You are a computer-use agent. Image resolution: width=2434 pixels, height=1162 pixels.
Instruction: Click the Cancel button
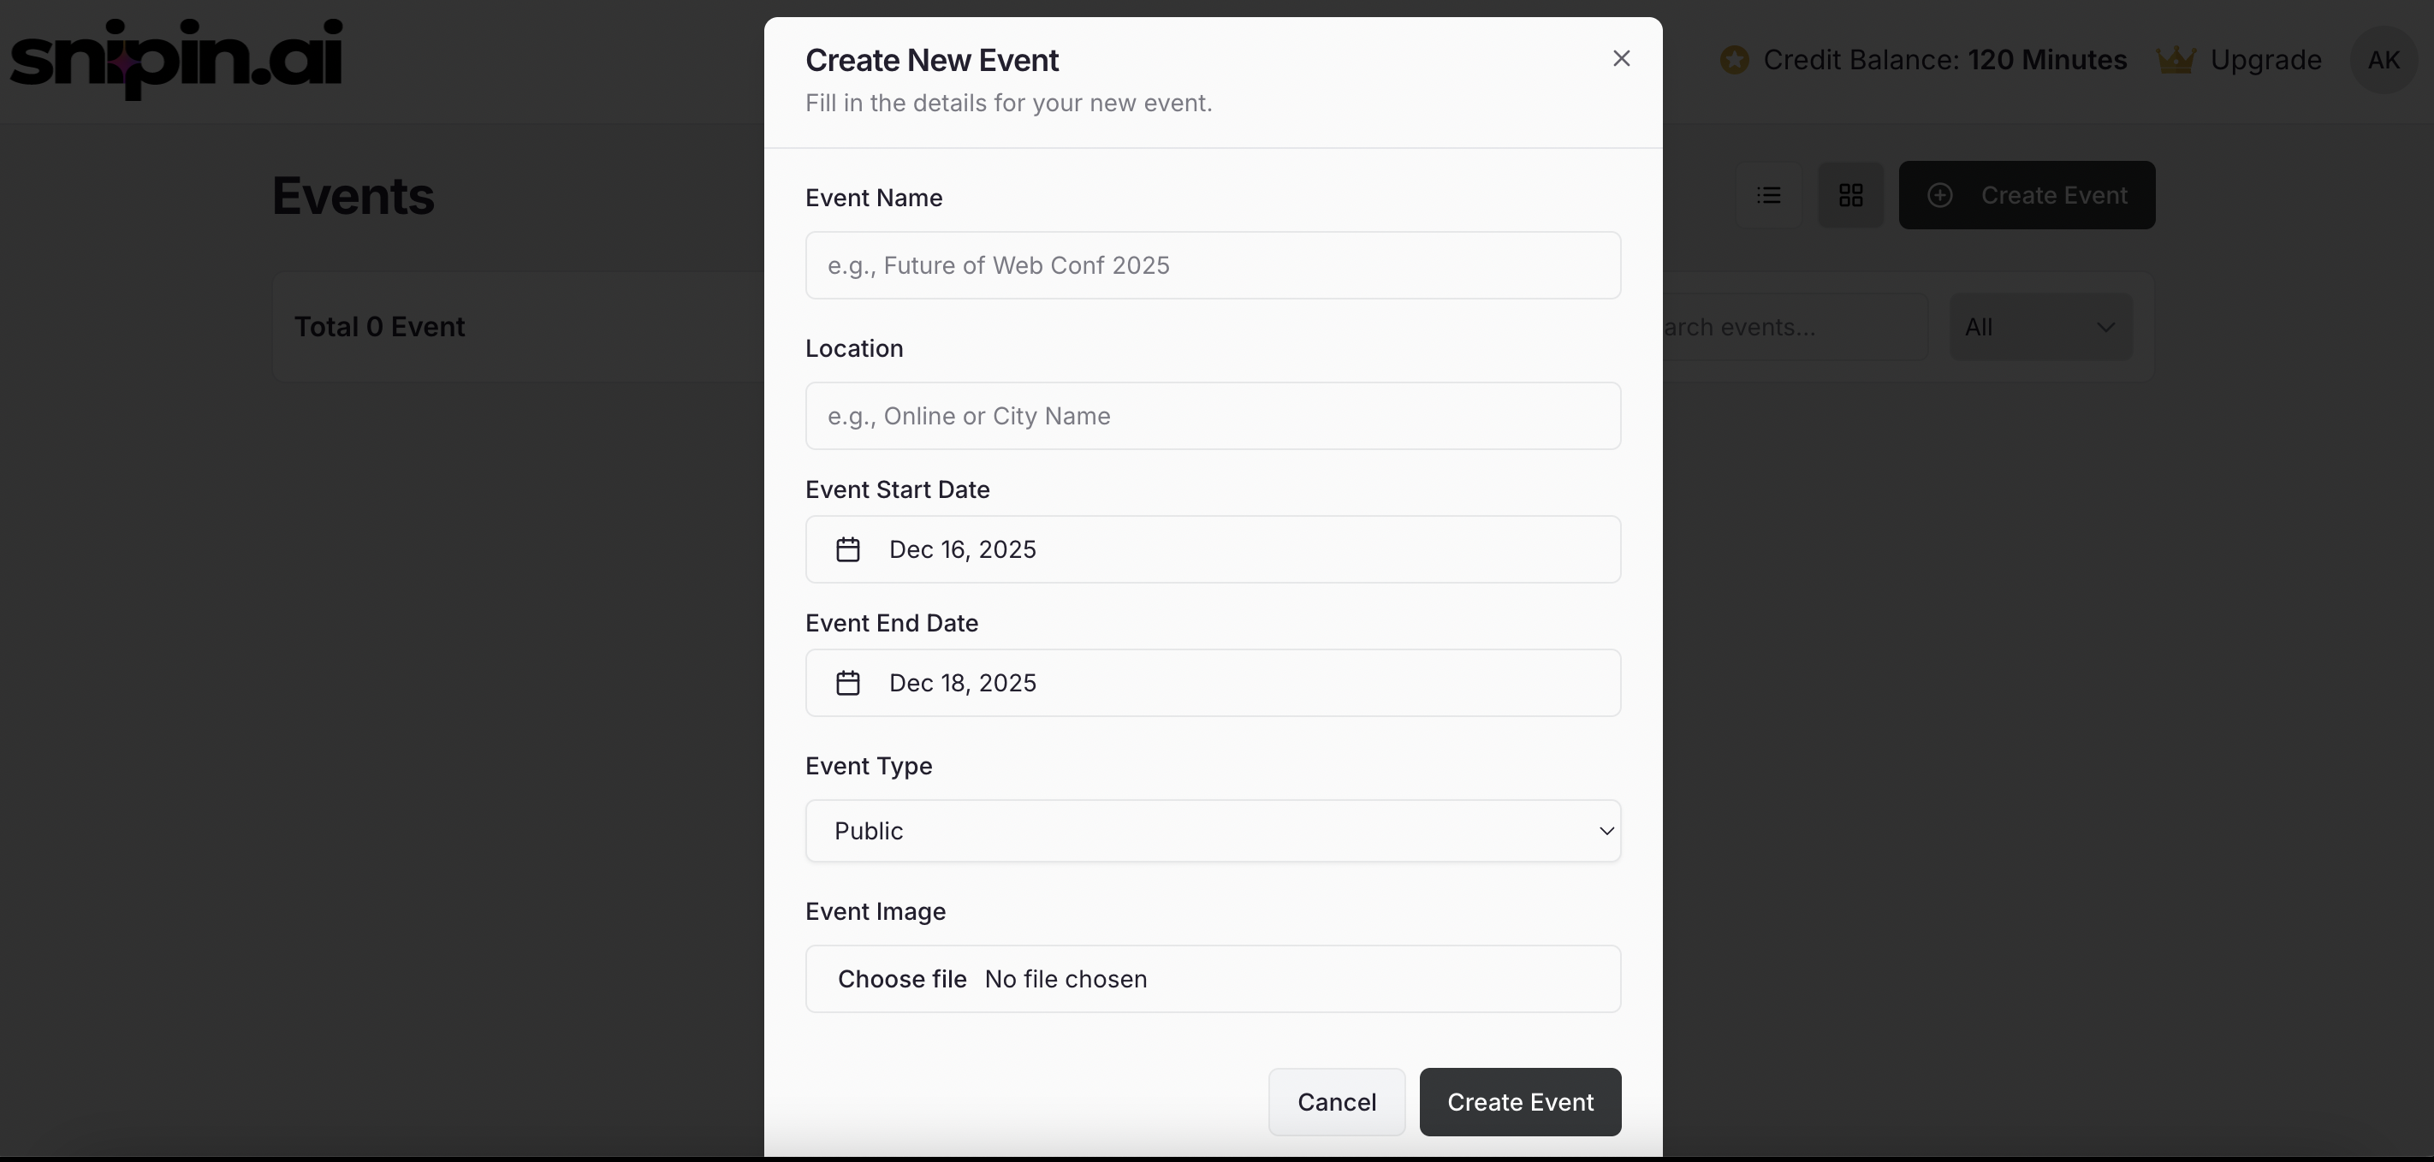(x=1336, y=1101)
